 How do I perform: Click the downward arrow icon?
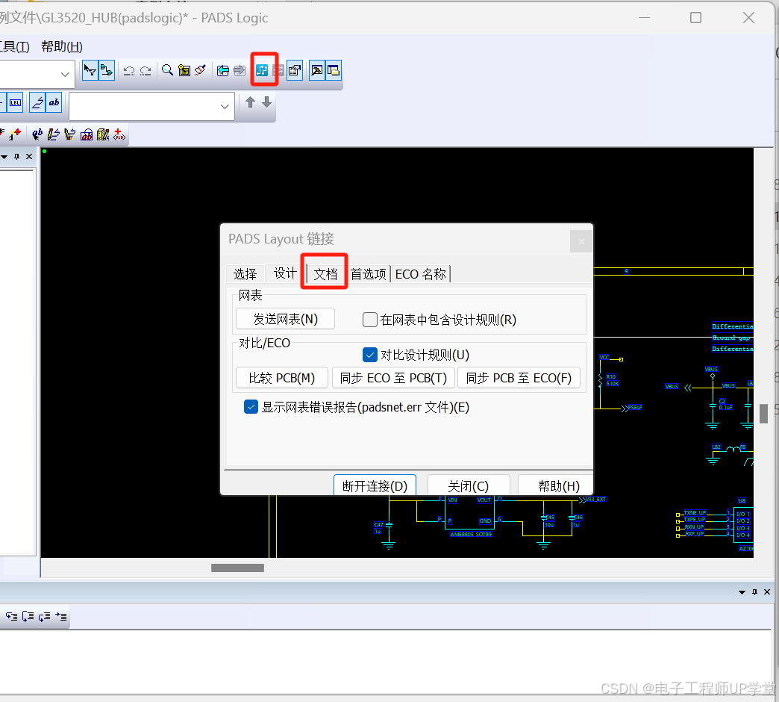pyautogui.click(x=267, y=102)
